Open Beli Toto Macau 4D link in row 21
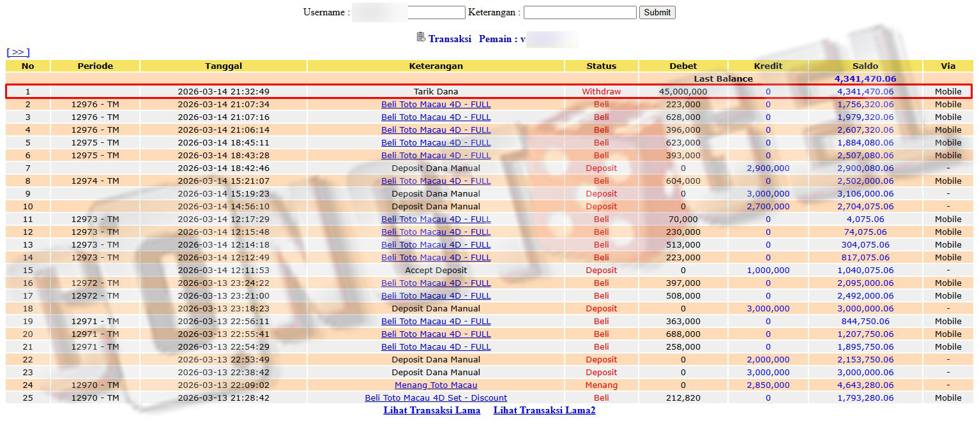This screenshot has width=979, height=439. [x=436, y=347]
